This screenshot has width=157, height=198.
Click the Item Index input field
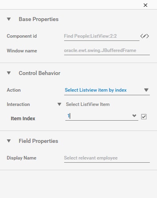[x=102, y=116]
